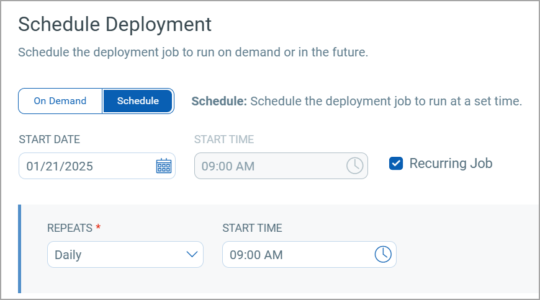The width and height of the screenshot is (540, 300).
Task: Click the disabled 09:00 AM field next to the date
Action: coord(267,166)
